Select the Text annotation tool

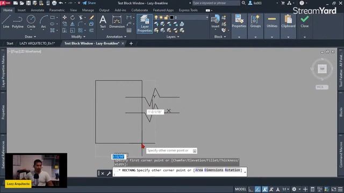pyautogui.click(x=103, y=21)
